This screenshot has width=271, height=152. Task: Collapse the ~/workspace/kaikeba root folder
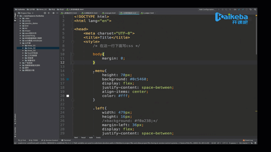18,16
